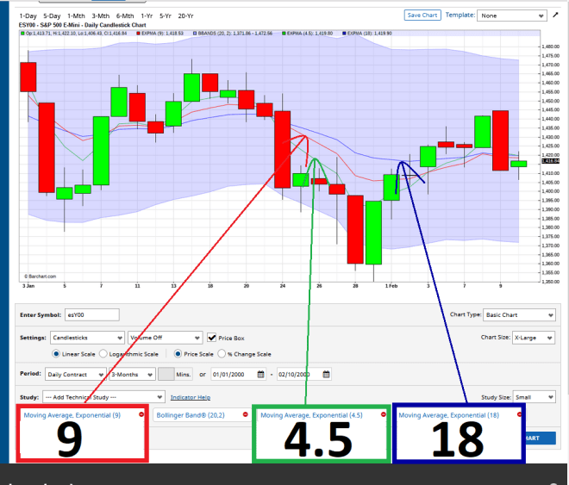The width and height of the screenshot is (569, 485).
Task: Click the 3 Jan date axis label
Action: (28, 286)
